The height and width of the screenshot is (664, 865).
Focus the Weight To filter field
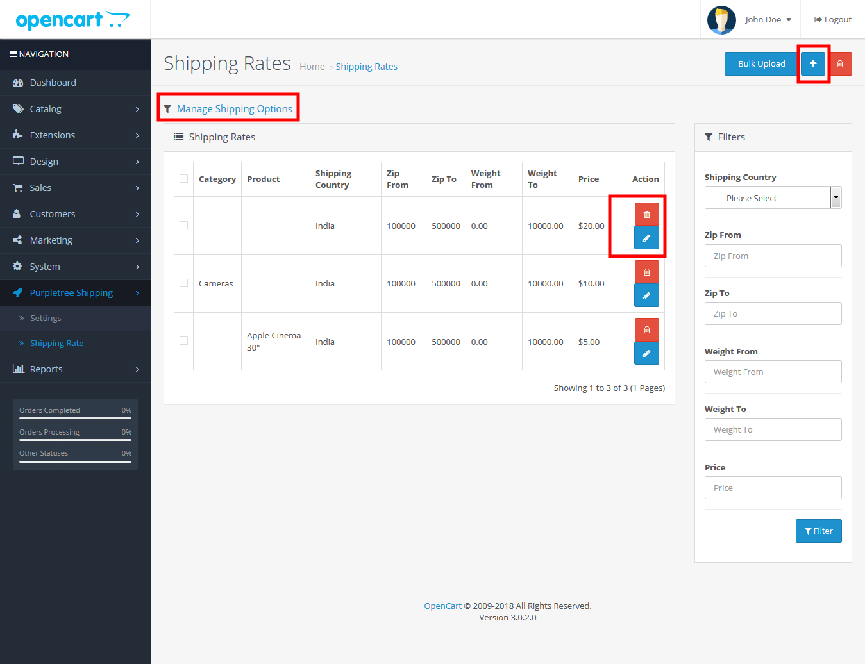pos(773,429)
